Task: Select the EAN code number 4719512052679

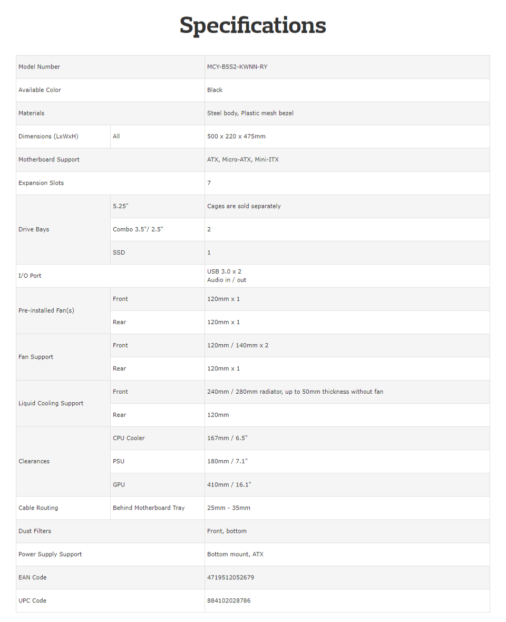Action: point(230,577)
